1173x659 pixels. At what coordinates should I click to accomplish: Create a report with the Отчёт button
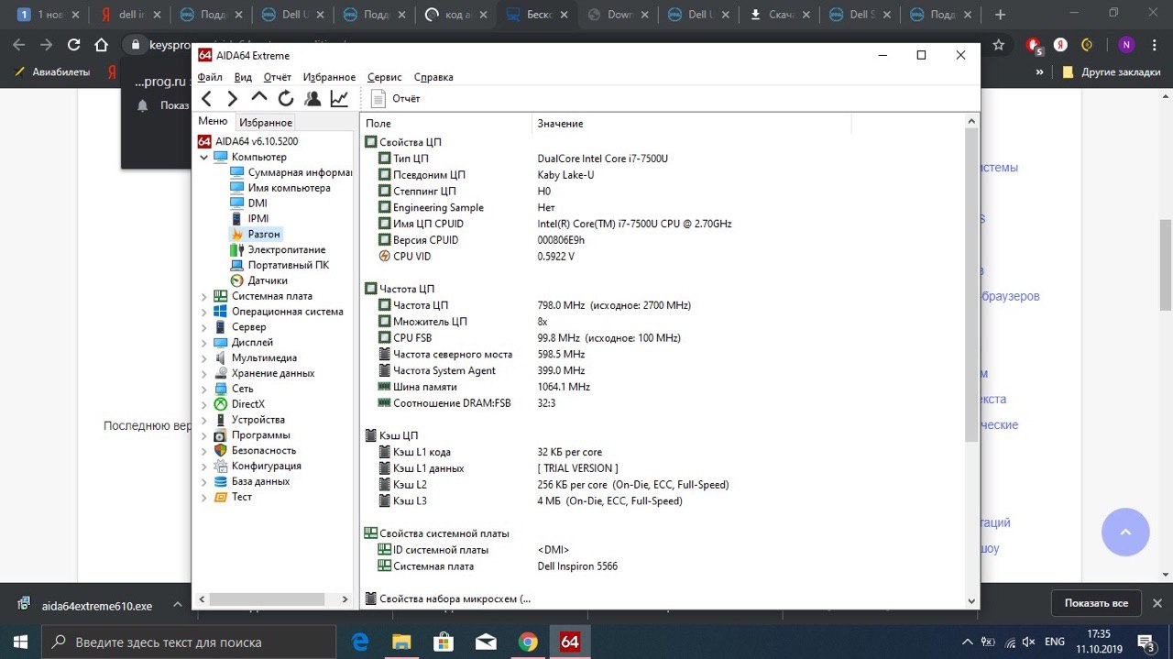[x=396, y=98]
